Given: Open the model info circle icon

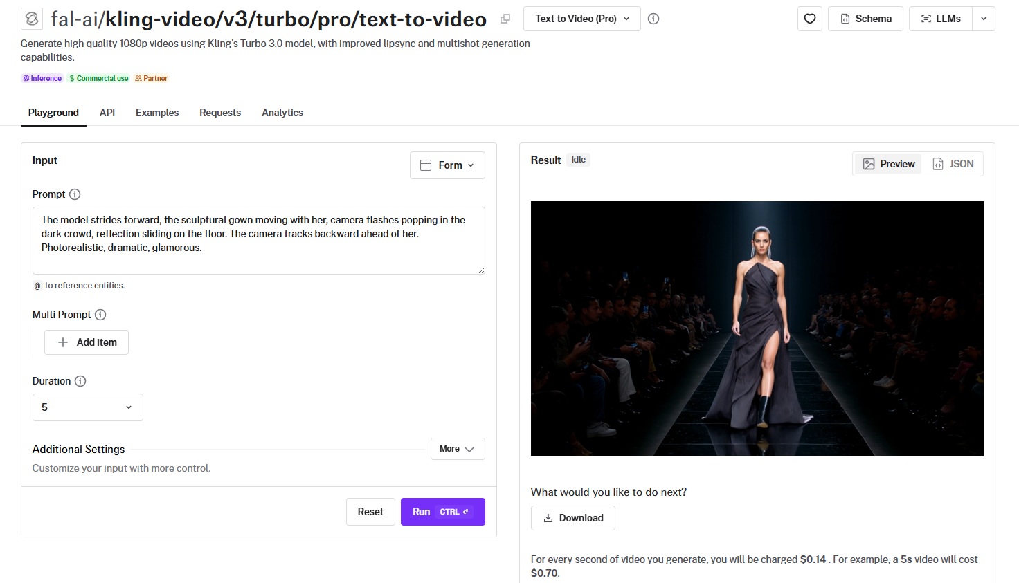Looking at the screenshot, I should click(653, 19).
